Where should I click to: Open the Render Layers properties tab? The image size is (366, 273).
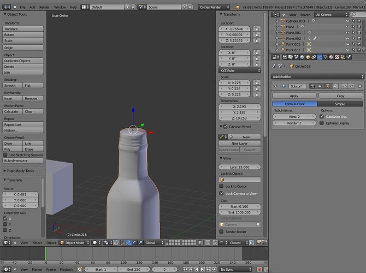[291, 57]
